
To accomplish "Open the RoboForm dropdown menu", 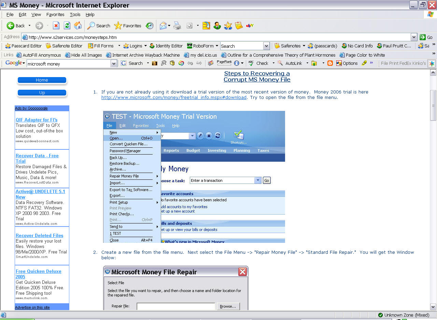I will tap(202, 46).
